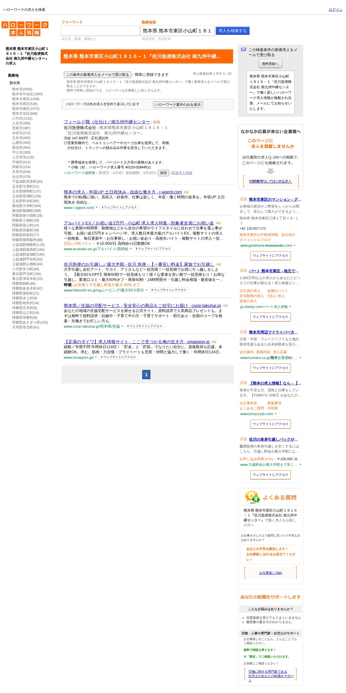Click ウェブサイトにアクセス beside www.r-agent.com

(x=119, y=208)
